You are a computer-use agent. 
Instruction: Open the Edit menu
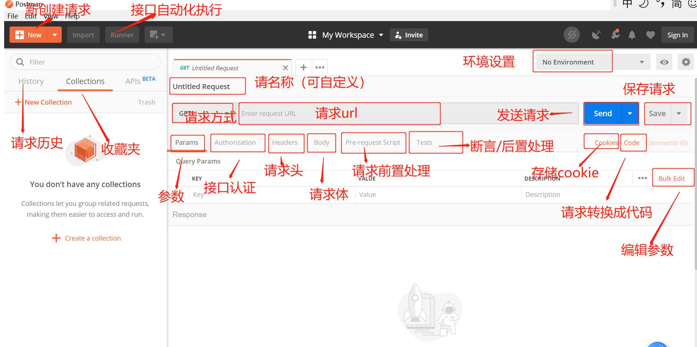click(x=31, y=16)
